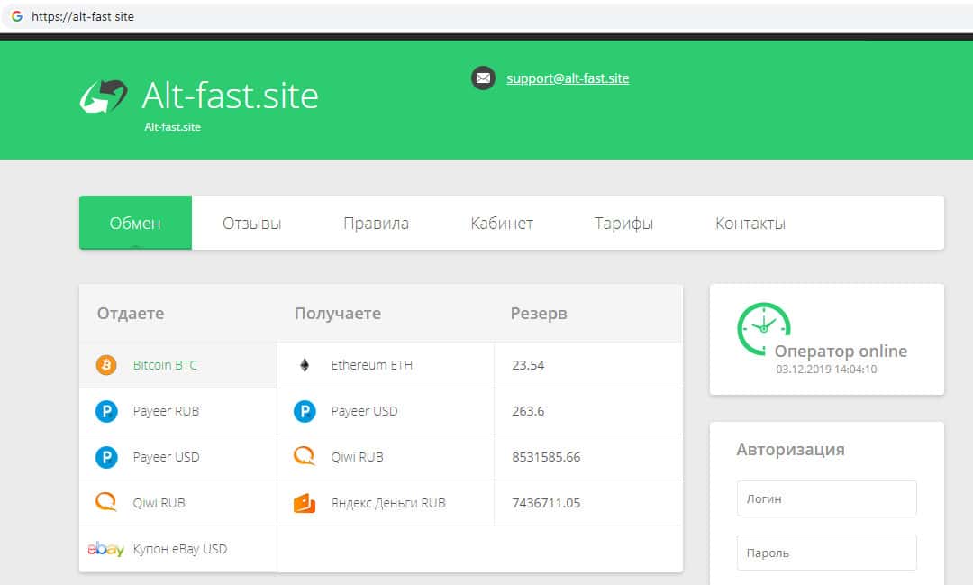This screenshot has height=585, width=973.
Task: Click reserve value 23.54
Action: pos(528,365)
